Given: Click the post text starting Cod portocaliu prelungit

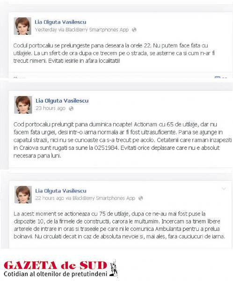Looking at the screenshot, I should click(123, 140).
